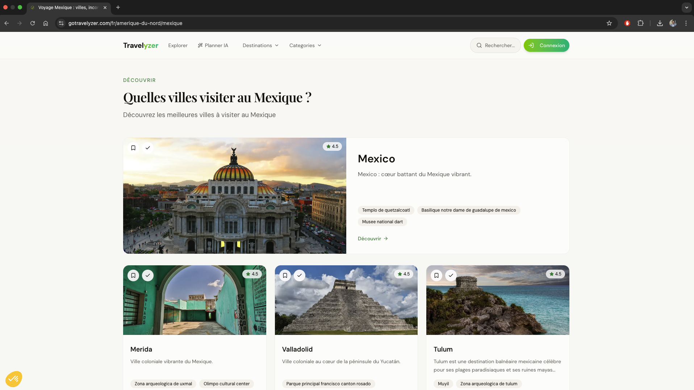Go to the Explorer nav item

(178, 45)
